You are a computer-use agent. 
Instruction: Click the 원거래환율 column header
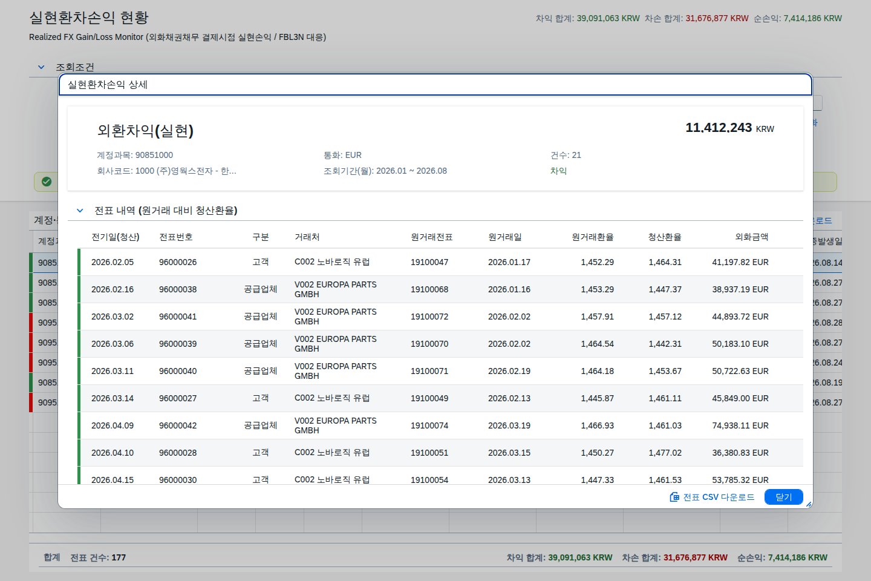(593, 237)
